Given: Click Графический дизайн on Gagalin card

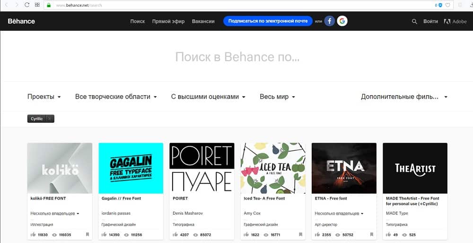Looking at the screenshot, I should [119, 225].
